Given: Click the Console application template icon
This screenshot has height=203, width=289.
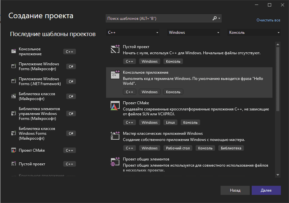Looking at the screenshot, I should click(115, 75).
